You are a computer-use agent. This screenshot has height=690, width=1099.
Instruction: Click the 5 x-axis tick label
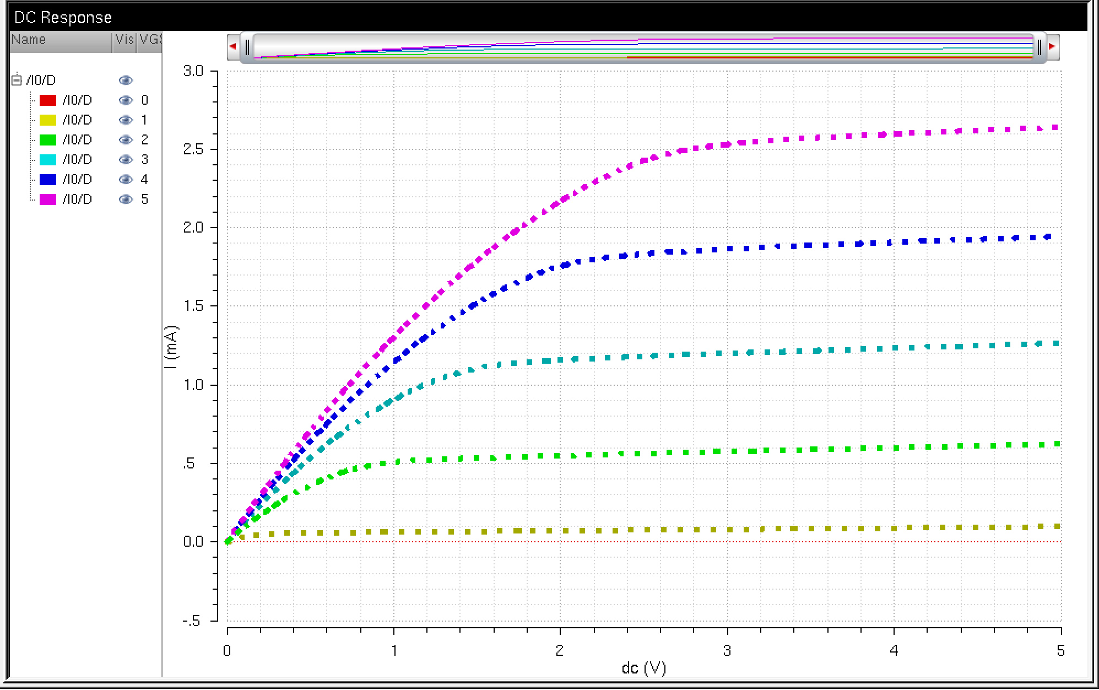coord(1060,651)
